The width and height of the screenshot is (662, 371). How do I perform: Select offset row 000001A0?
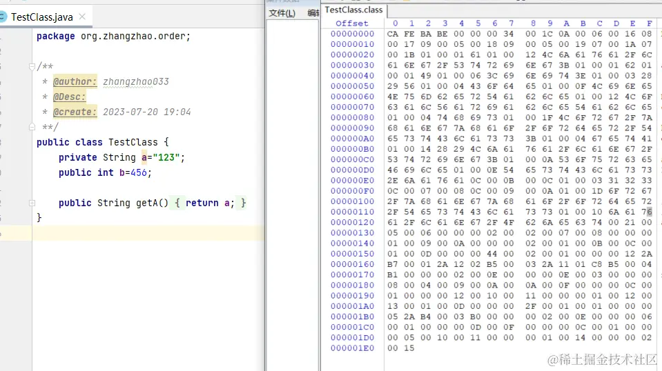tap(352, 306)
